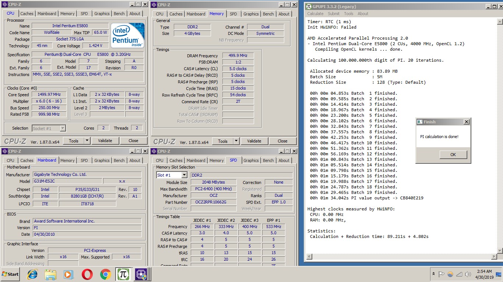Click the Code Name field 'Wolfdale'
The image size is (503, 282).
point(51,32)
